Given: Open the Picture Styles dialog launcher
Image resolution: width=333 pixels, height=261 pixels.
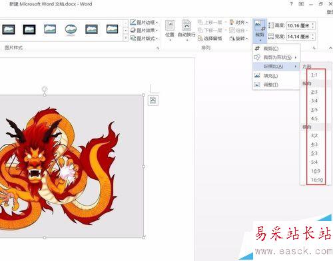Looking at the screenshot, I should pyautogui.click(x=158, y=48).
